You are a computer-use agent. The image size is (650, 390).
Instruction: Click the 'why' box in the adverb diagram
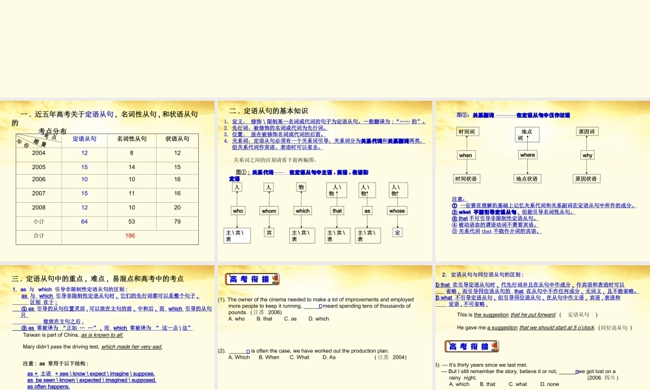[588, 155]
